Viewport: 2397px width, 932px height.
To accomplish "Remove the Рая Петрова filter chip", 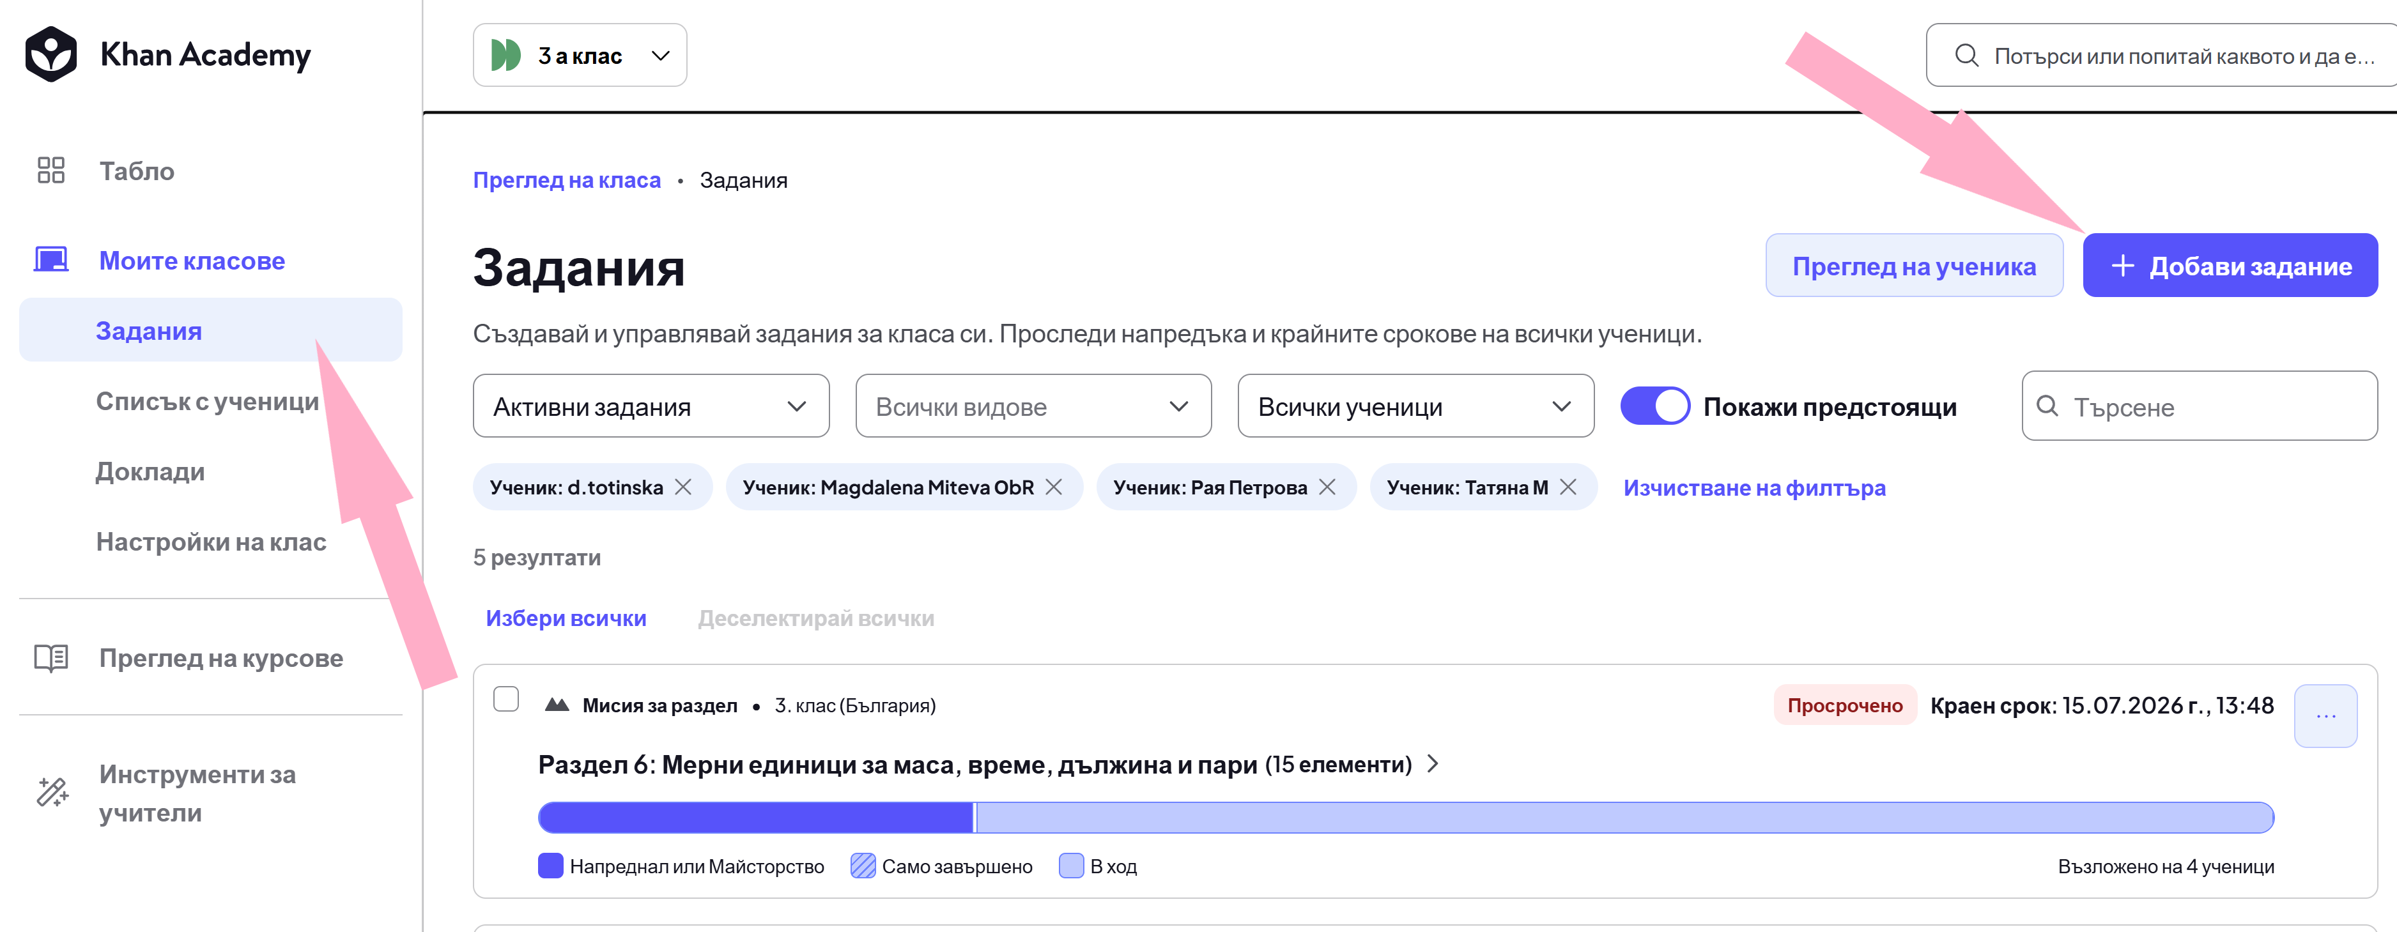I will click(x=1328, y=487).
